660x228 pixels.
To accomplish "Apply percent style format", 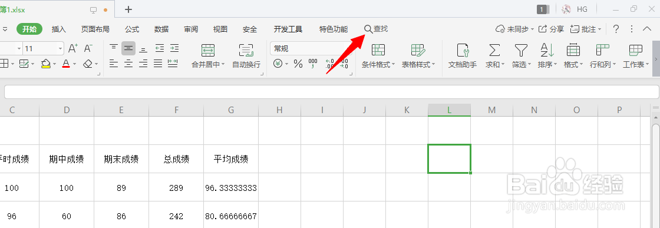I will (x=298, y=64).
